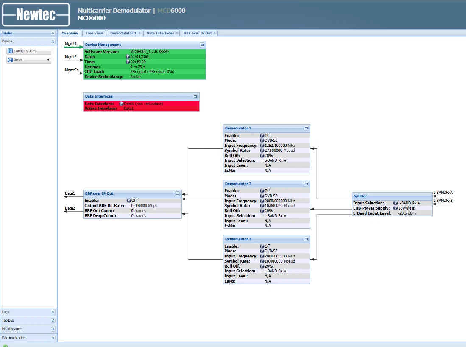Open the Demodulator 2 panel title link
The width and height of the screenshot is (466, 347).
[x=238, y=184]
